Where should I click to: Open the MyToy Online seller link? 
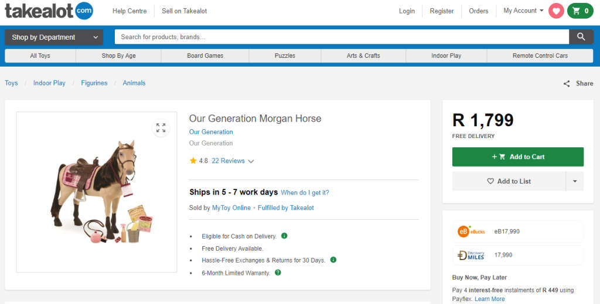tap(231, 208)
